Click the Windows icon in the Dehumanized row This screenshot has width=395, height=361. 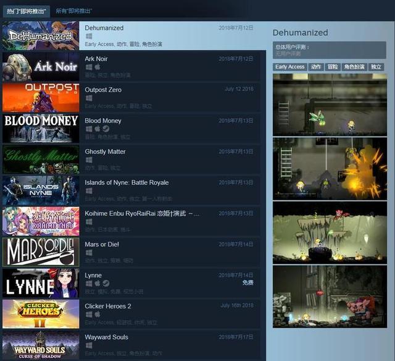(89, 36)
